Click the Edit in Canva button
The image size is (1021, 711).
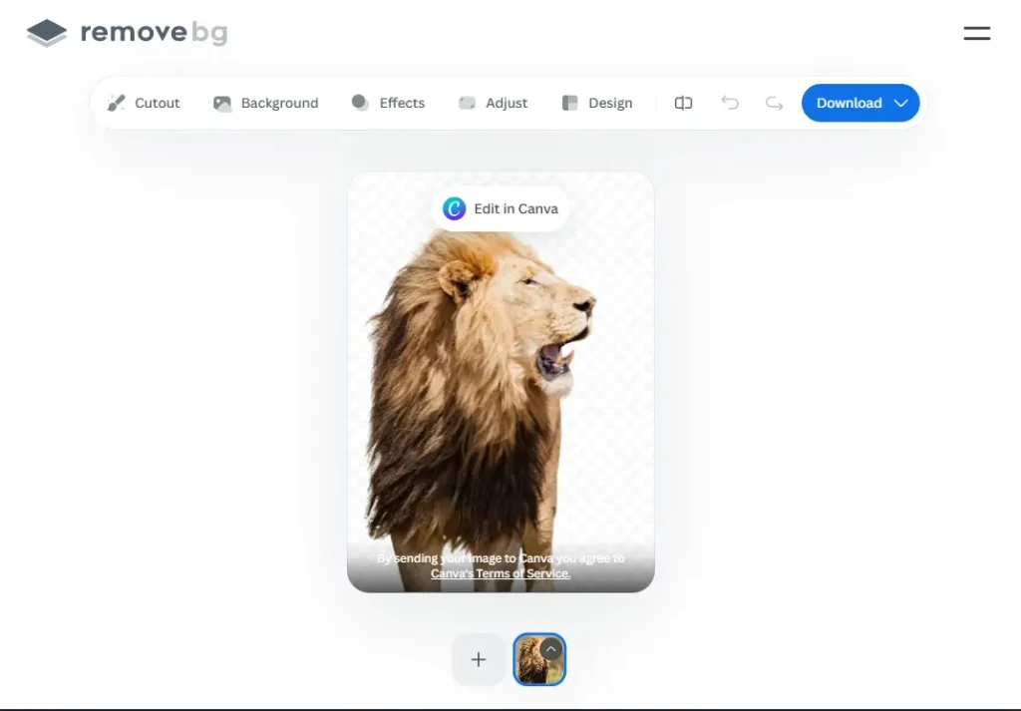(502, 208)
